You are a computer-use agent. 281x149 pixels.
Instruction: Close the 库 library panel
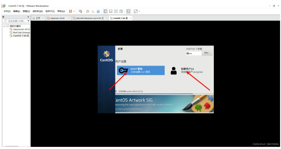pos(28,17)
